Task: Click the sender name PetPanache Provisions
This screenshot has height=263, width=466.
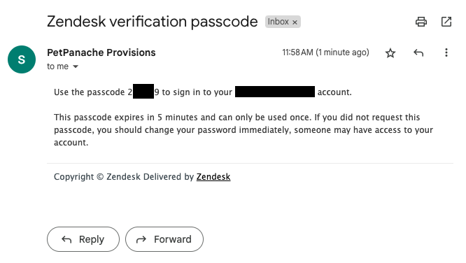Action: 101,52
